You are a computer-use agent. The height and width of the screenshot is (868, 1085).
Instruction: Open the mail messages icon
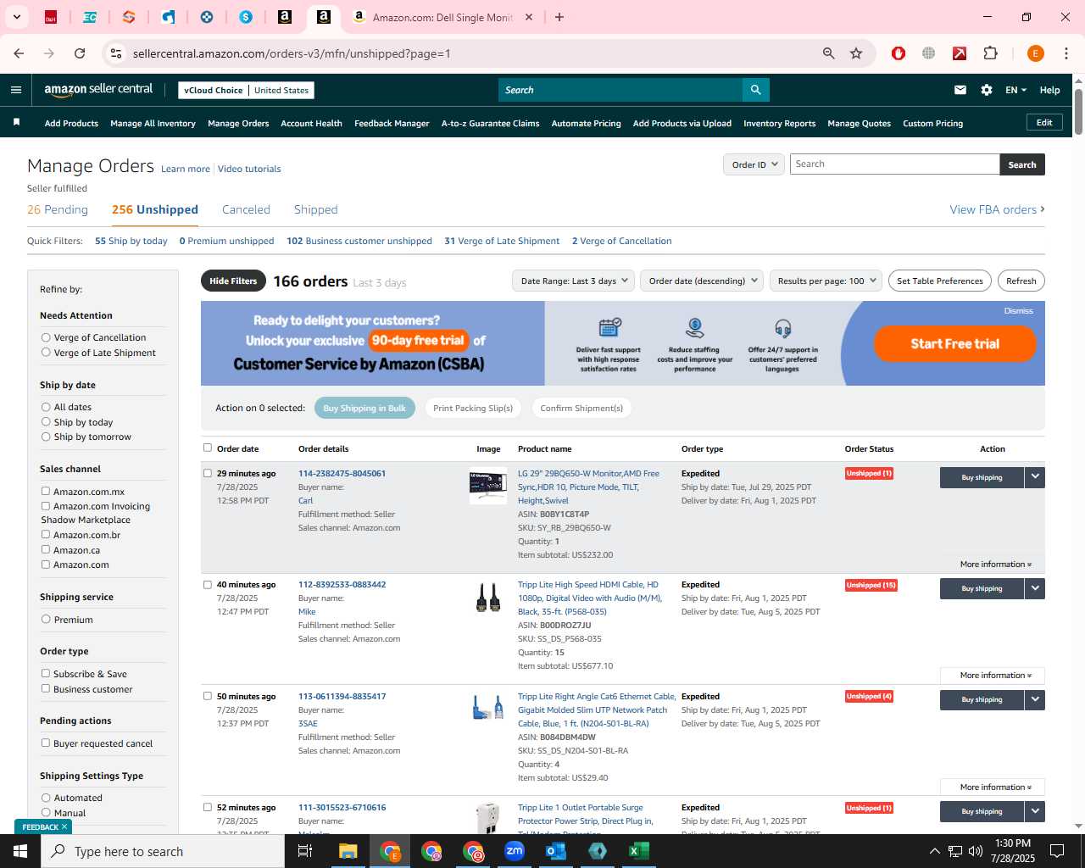click(960, 90)
